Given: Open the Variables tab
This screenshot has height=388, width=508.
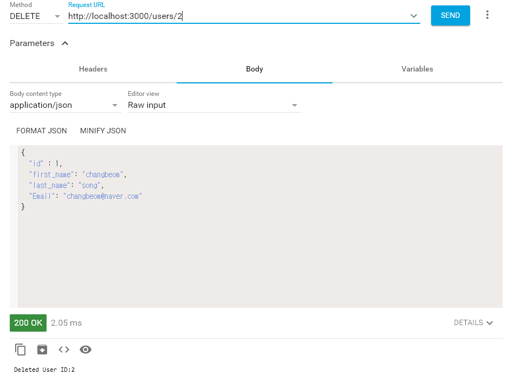Looking at the screenshot, I should pos(417,69).
